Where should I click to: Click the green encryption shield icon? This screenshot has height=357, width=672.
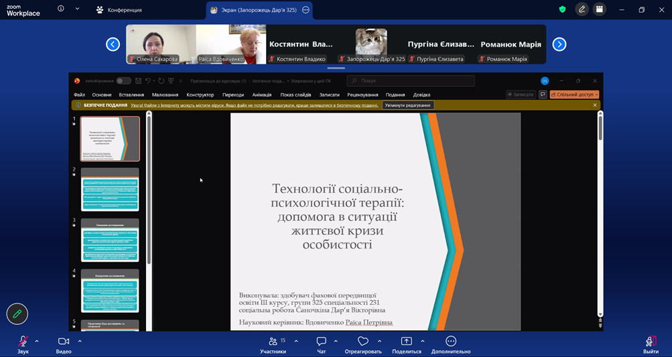(563, 9)
